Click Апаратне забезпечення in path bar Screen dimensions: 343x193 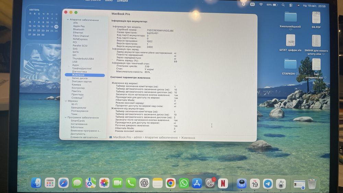(161, 137)
